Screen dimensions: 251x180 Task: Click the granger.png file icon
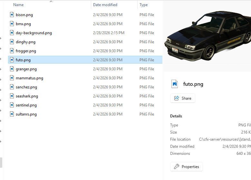(x=12, y=69)
